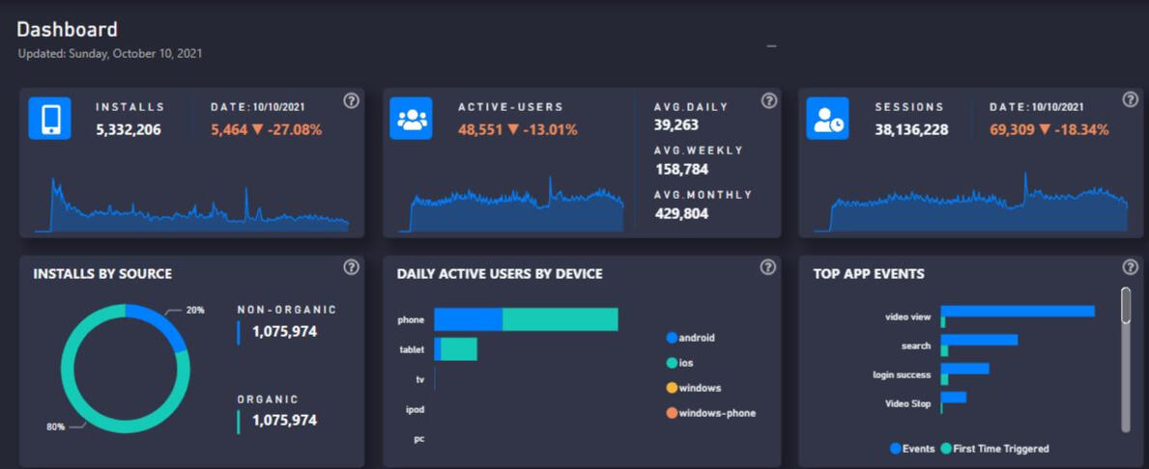Open help for Installs by Source

pyautogui.click(x=352, y=267)
